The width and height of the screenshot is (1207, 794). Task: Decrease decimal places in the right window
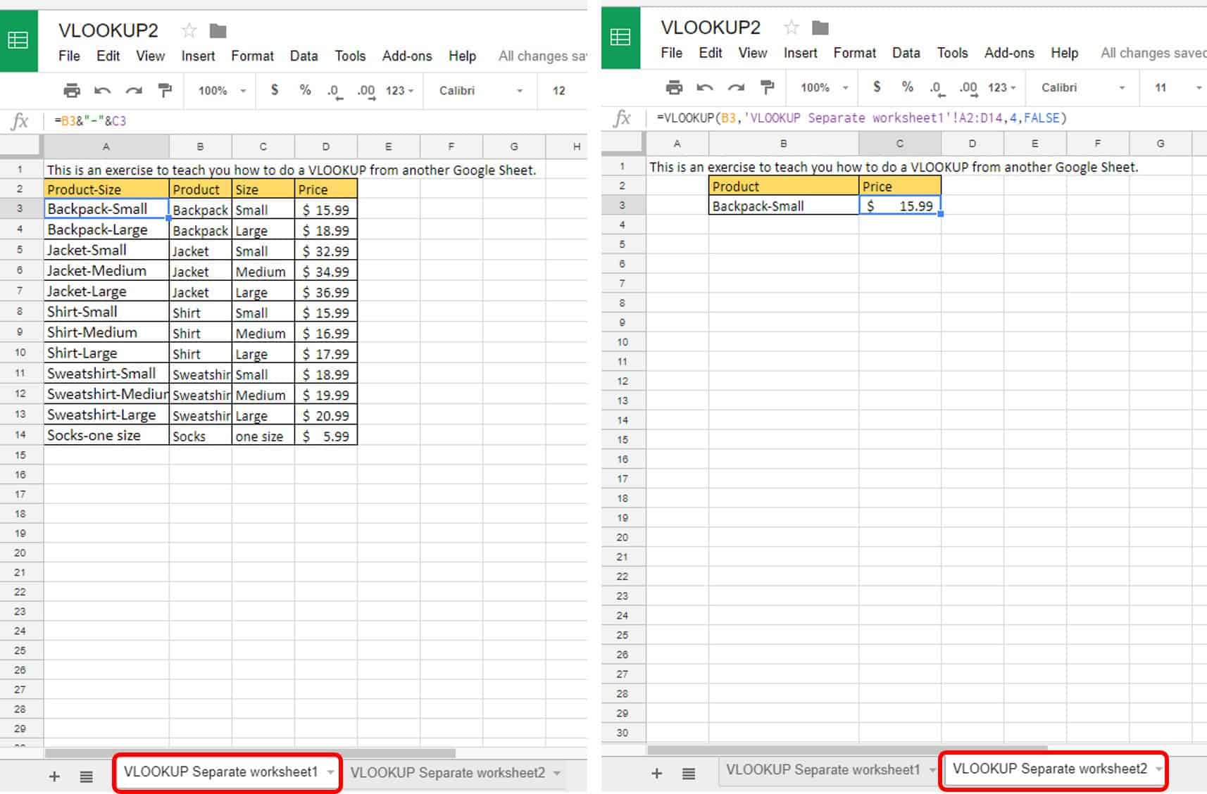[936, 88]
